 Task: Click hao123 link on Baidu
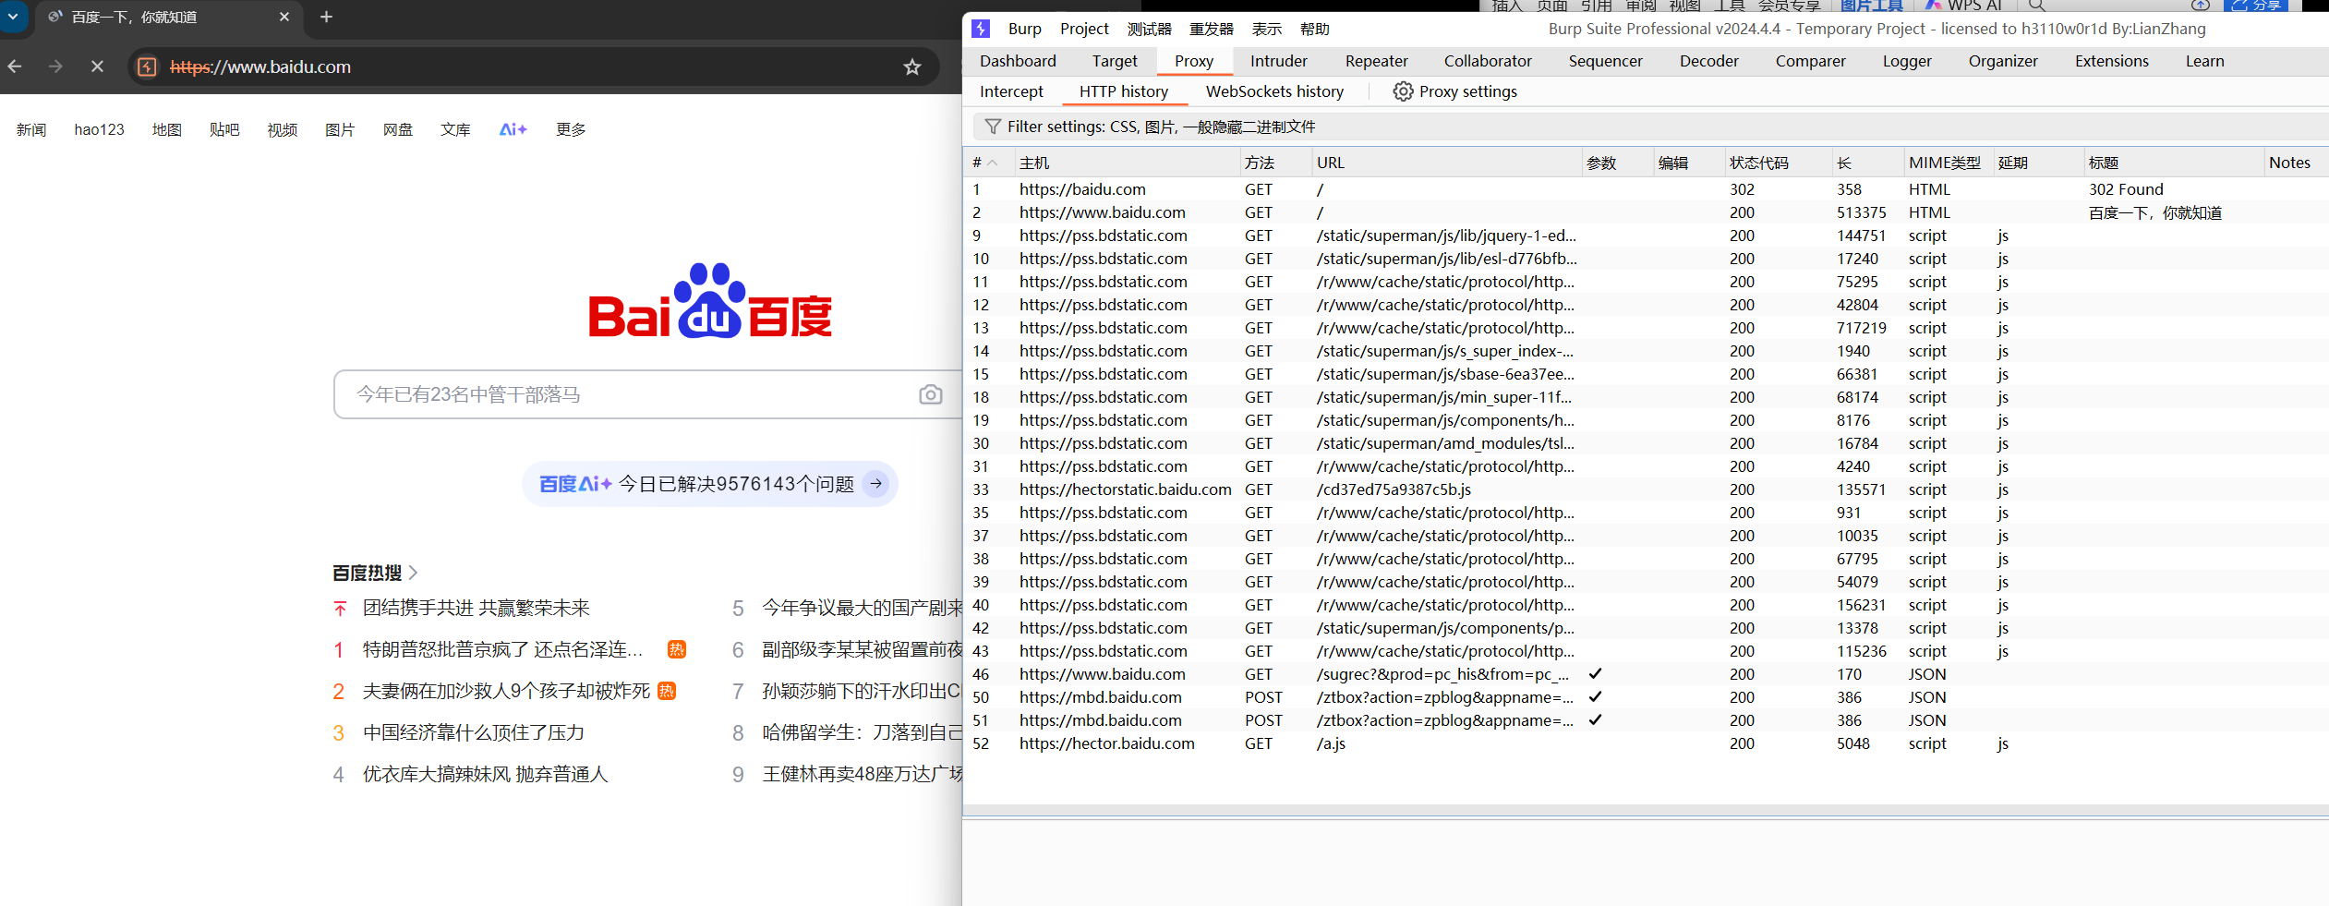click(x=99, y=129)
